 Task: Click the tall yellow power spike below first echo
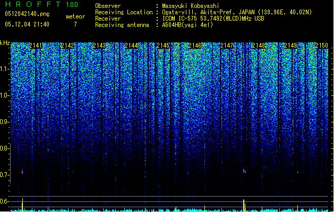point(22,205)
